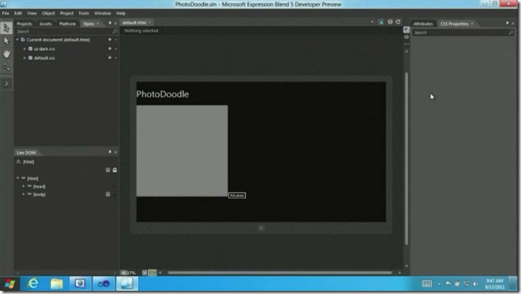This screenshot has width=521, height=294.
Task: Click the Styles panel search magnifier
Action: (x=115, y=31)
